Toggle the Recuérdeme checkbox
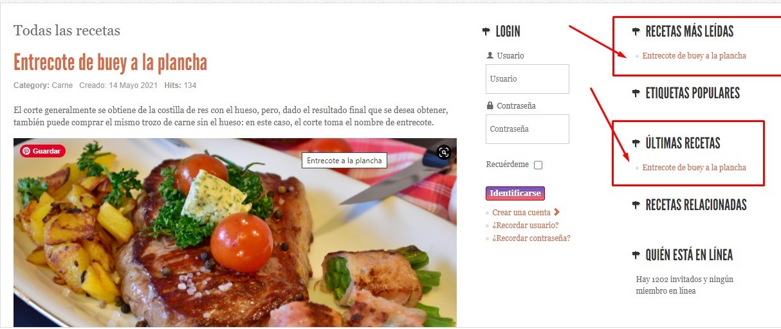This screenshot has height=329, width=781. [538, 165]
